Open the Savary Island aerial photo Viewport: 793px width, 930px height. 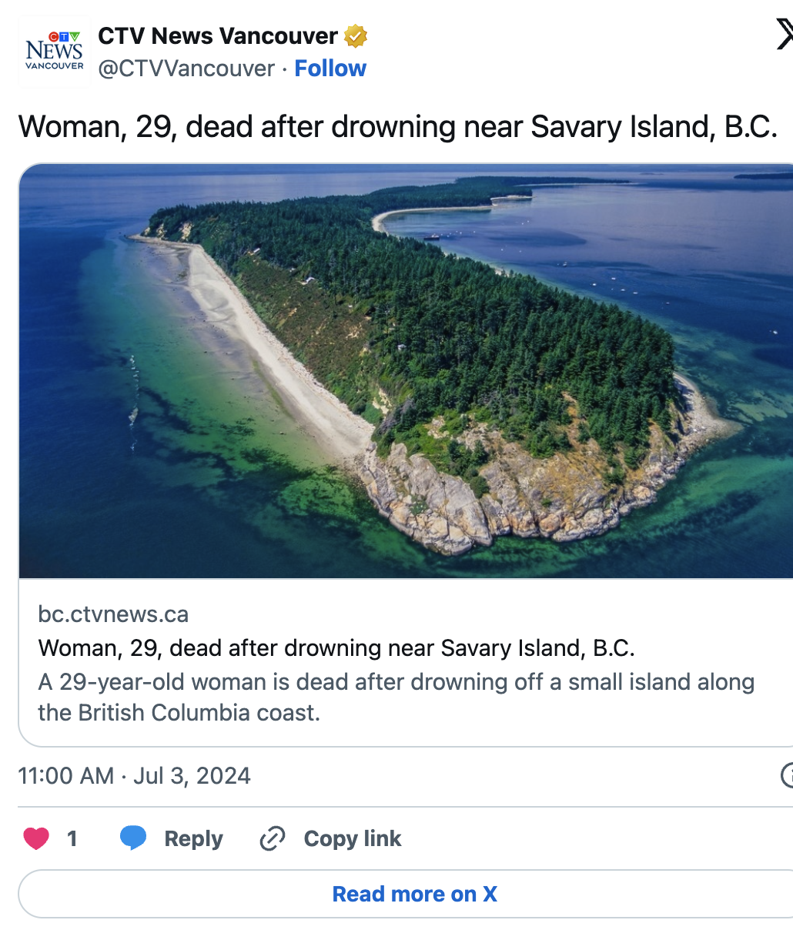pos(406,371)
